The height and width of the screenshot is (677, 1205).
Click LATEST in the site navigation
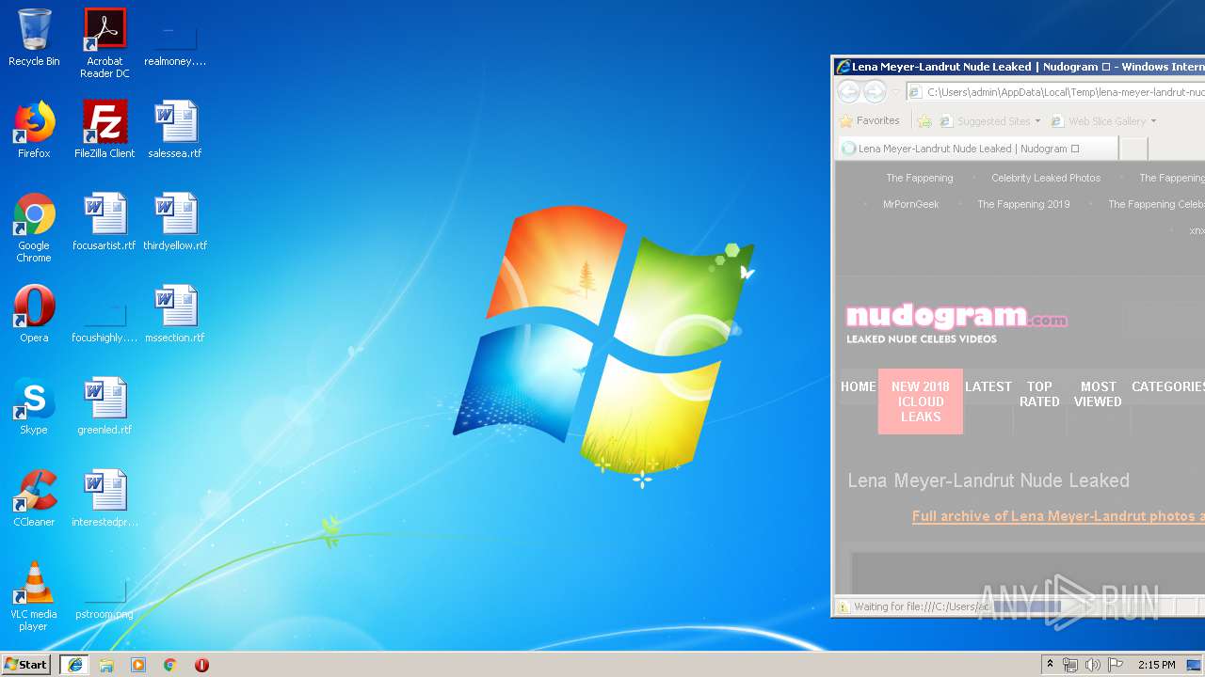[x=988, y=386]
